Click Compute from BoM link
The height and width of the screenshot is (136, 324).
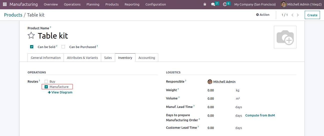[x=260, y=115]
